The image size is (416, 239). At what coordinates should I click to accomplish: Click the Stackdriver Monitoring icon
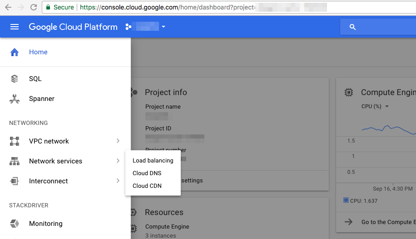click(x=15, y=224)
